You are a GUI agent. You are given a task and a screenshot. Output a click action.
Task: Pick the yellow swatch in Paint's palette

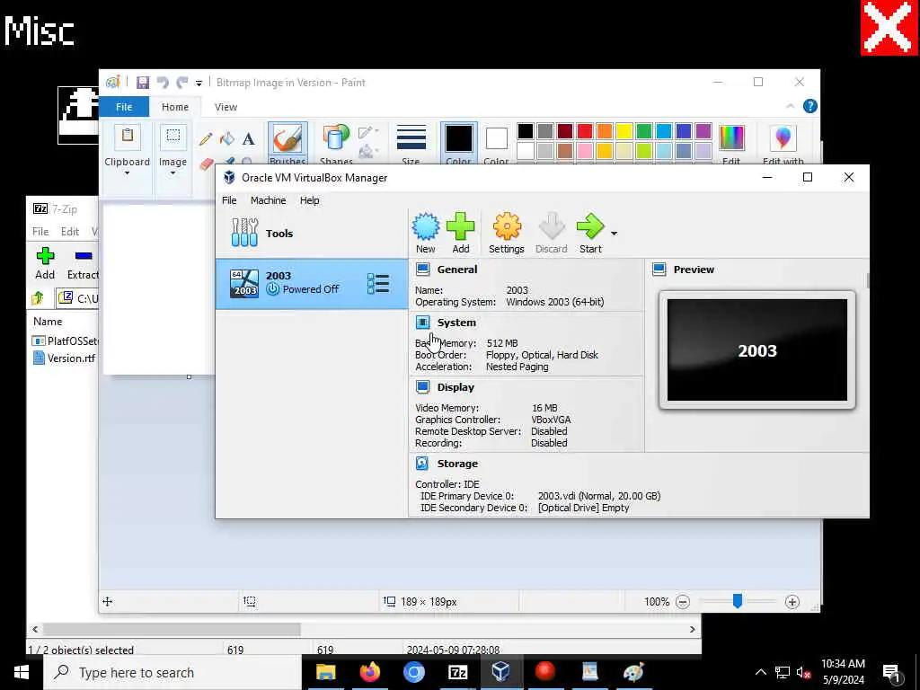click(624, 131)
